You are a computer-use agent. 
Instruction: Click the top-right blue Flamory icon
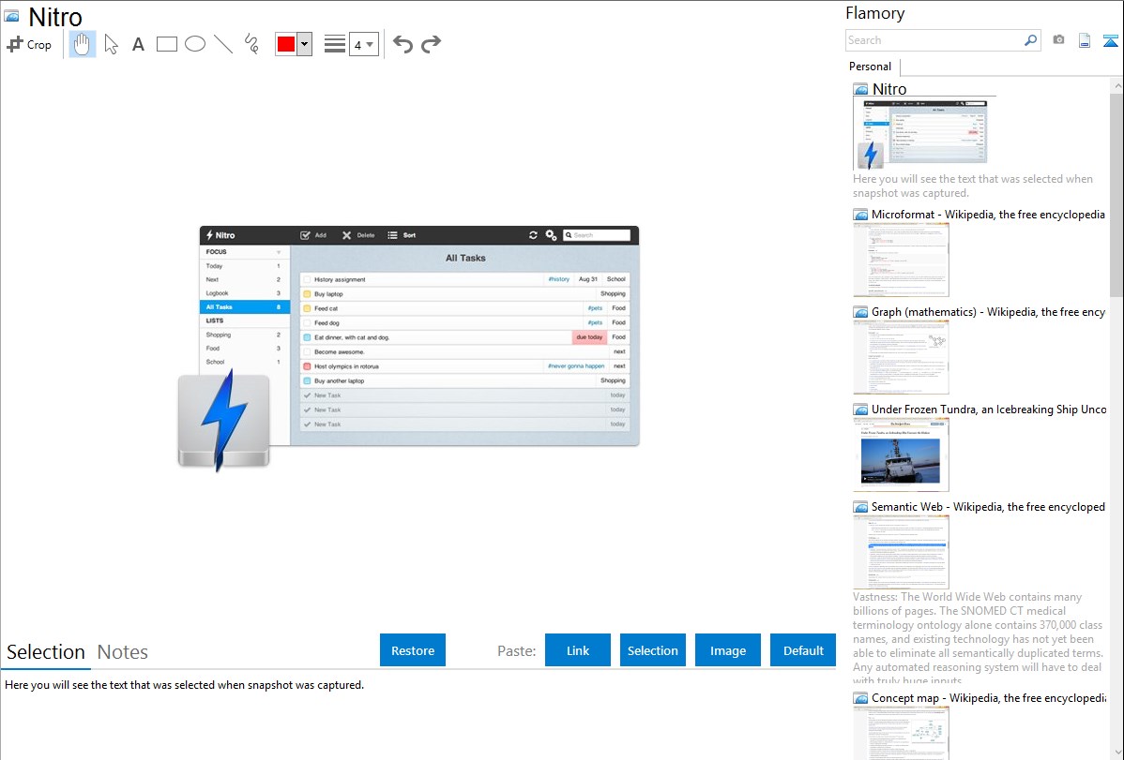pos(1110,40)
